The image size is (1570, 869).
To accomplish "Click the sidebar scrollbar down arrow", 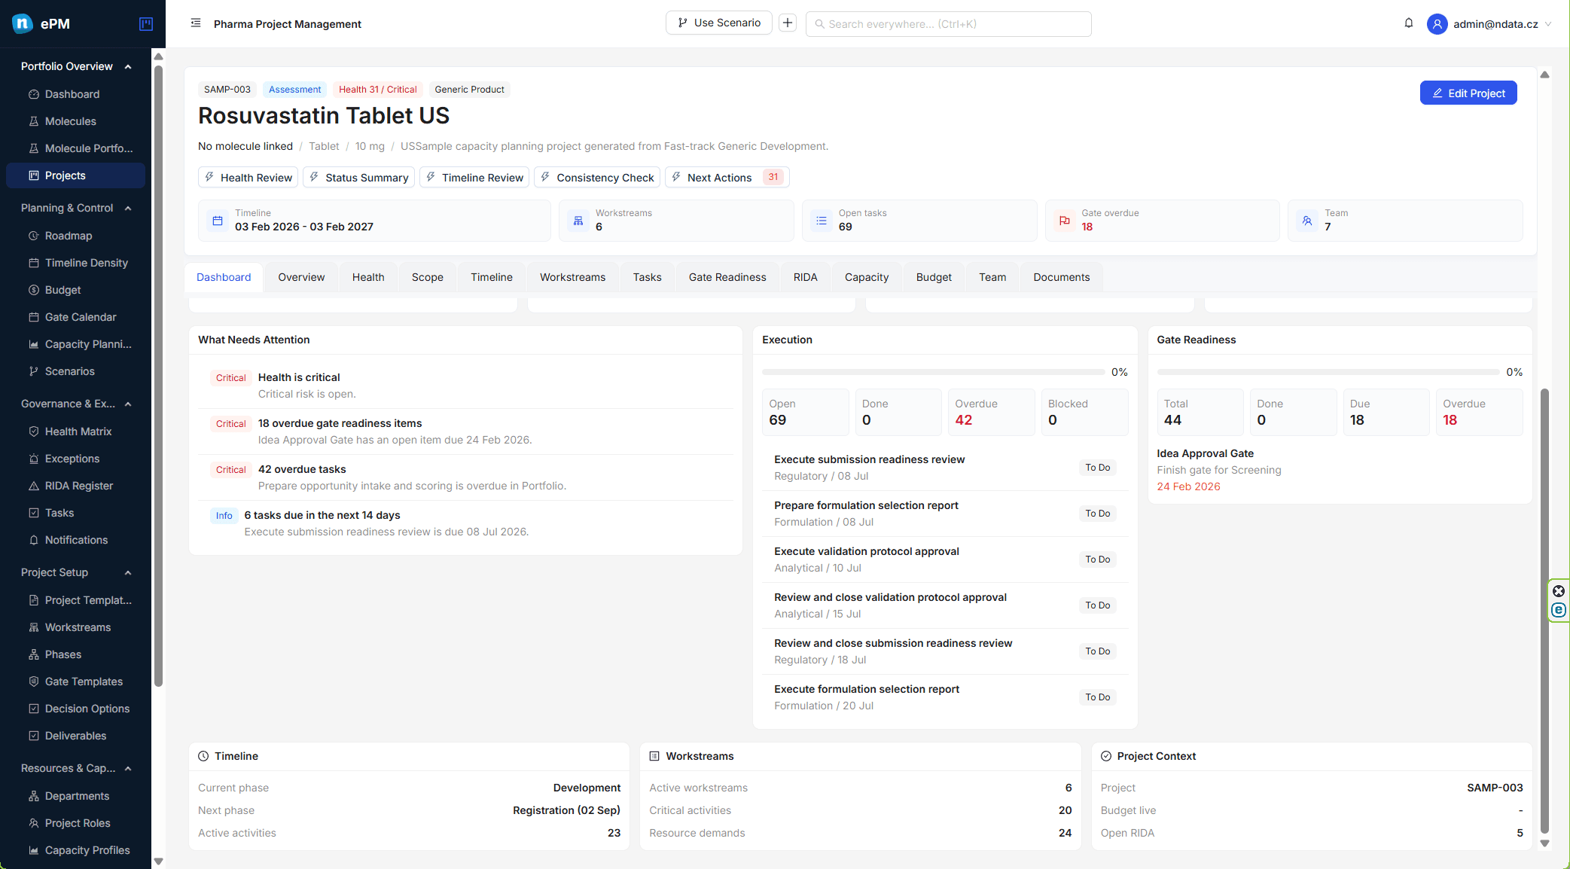I will coord(158,861).
